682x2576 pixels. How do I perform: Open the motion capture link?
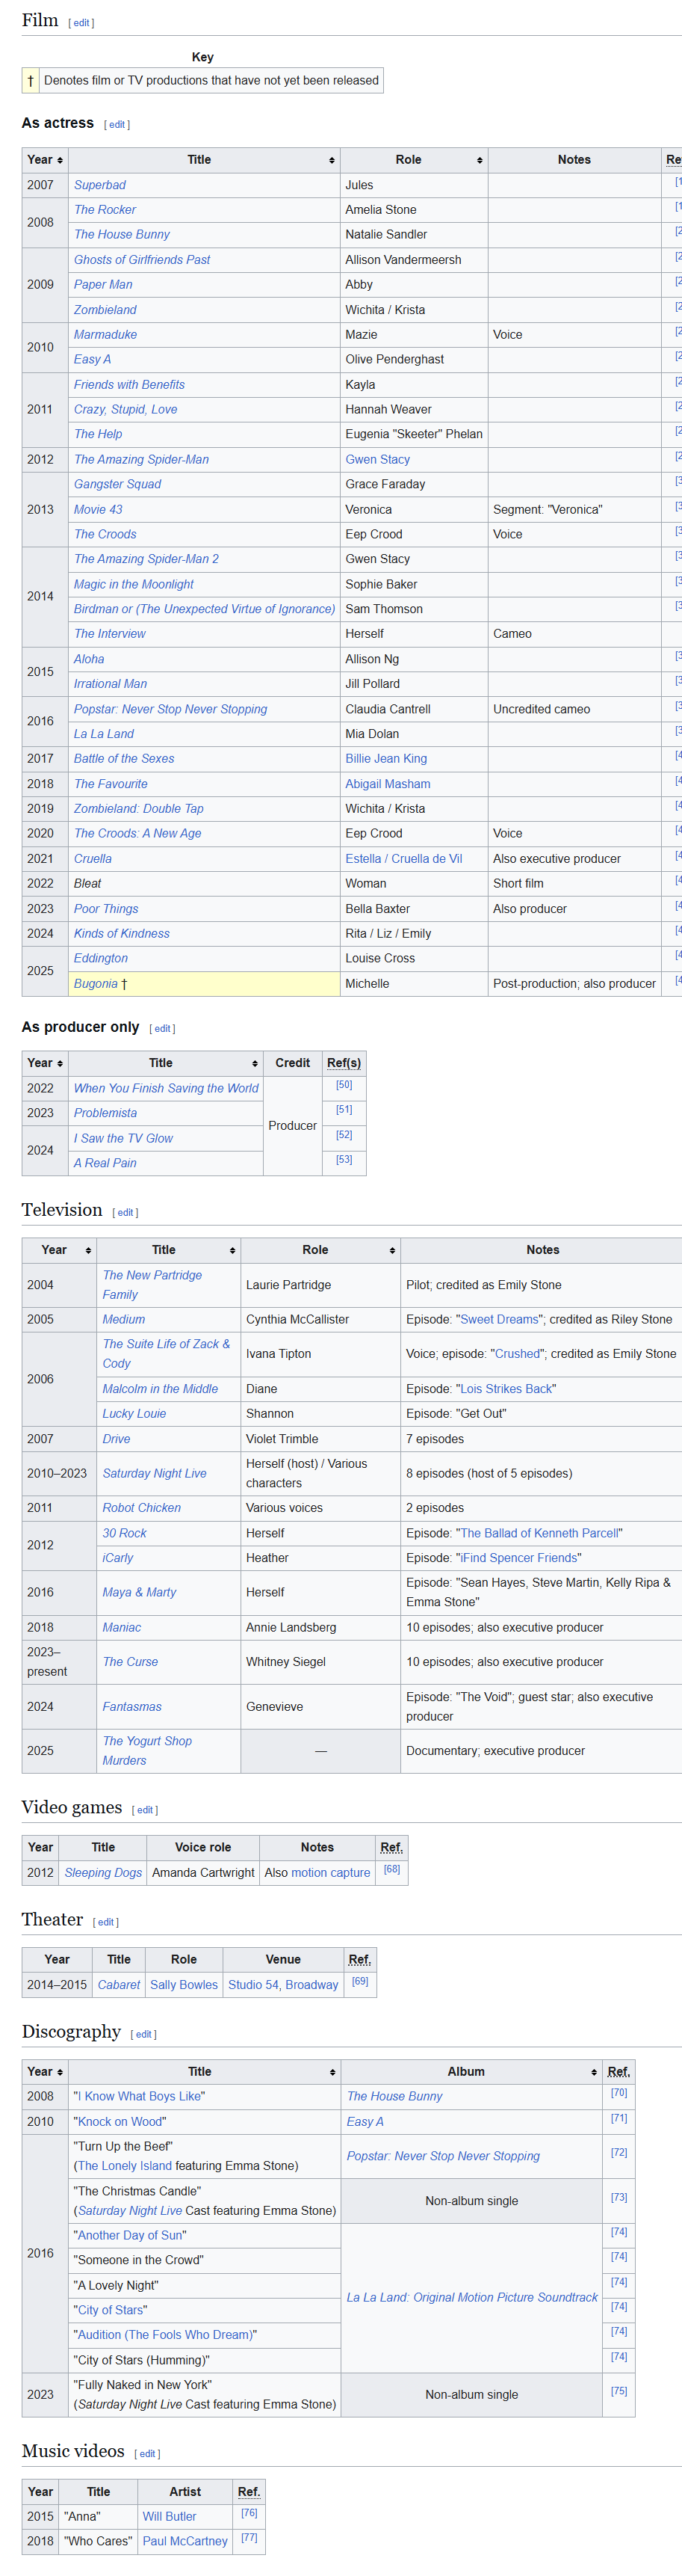[330, 1873]
